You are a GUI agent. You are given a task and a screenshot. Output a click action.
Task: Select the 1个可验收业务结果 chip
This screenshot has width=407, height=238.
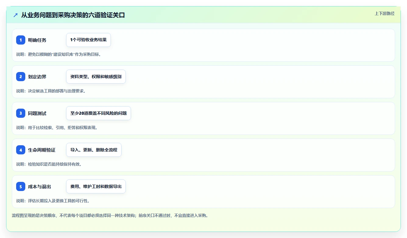[x=88, y=40]
